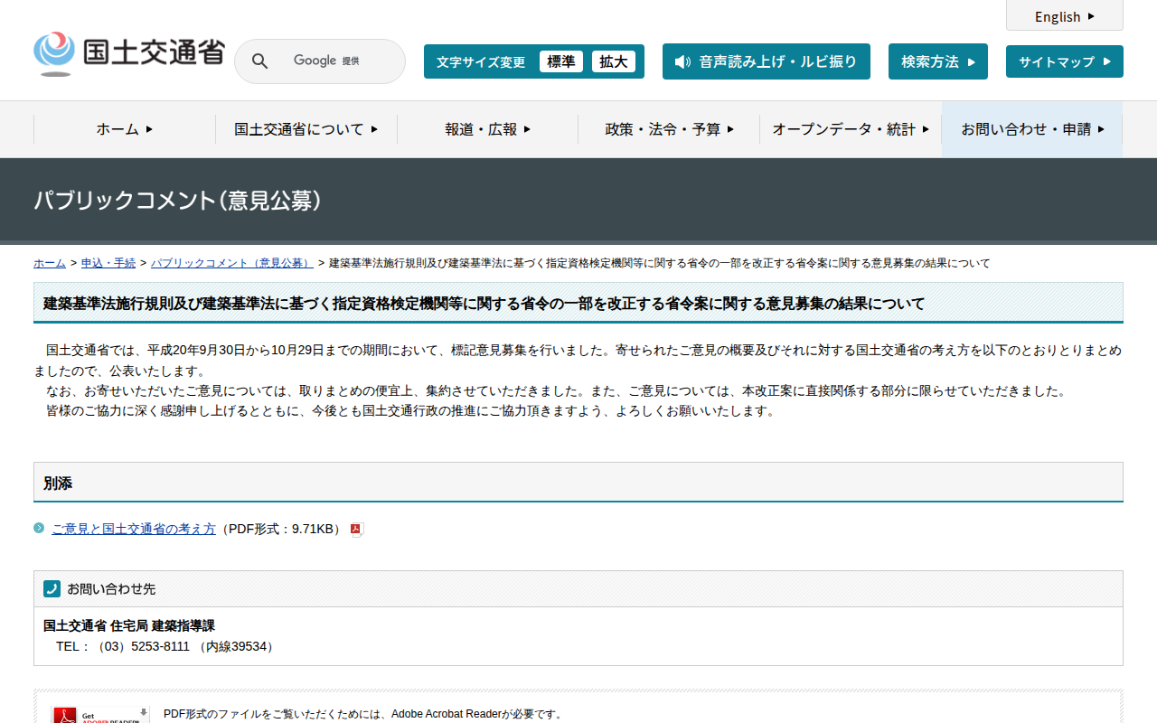Screen dimensions: 1157x723
Task: Click the phone icon beside お問い合わせ先
Action: 52,588
